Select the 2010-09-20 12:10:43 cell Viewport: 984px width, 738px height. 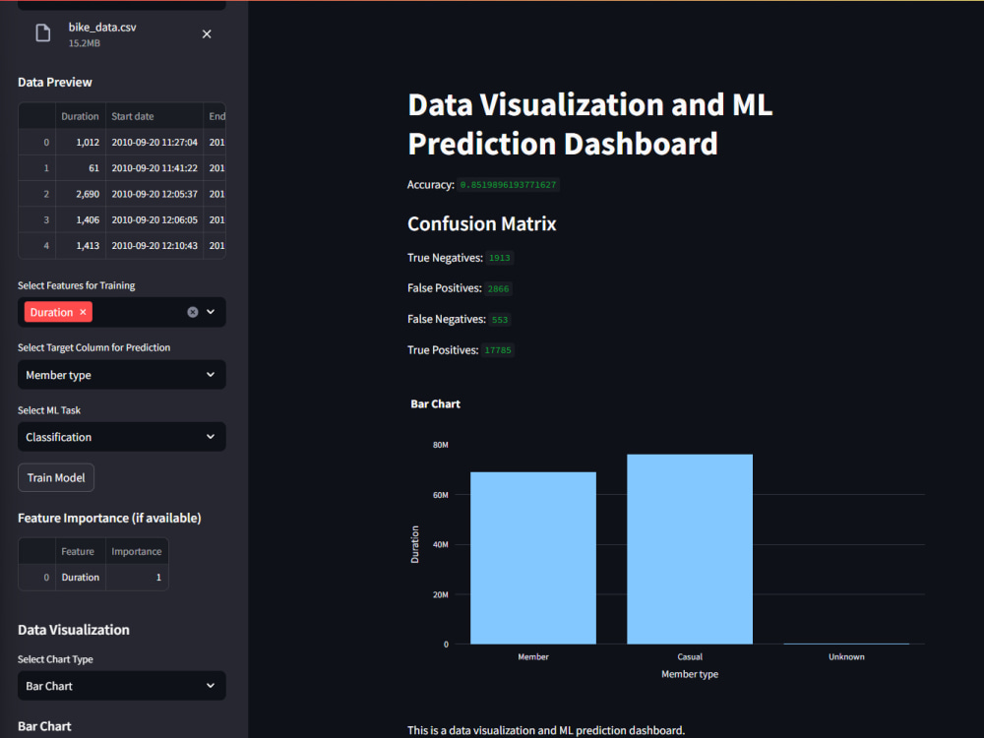(154, 245)
